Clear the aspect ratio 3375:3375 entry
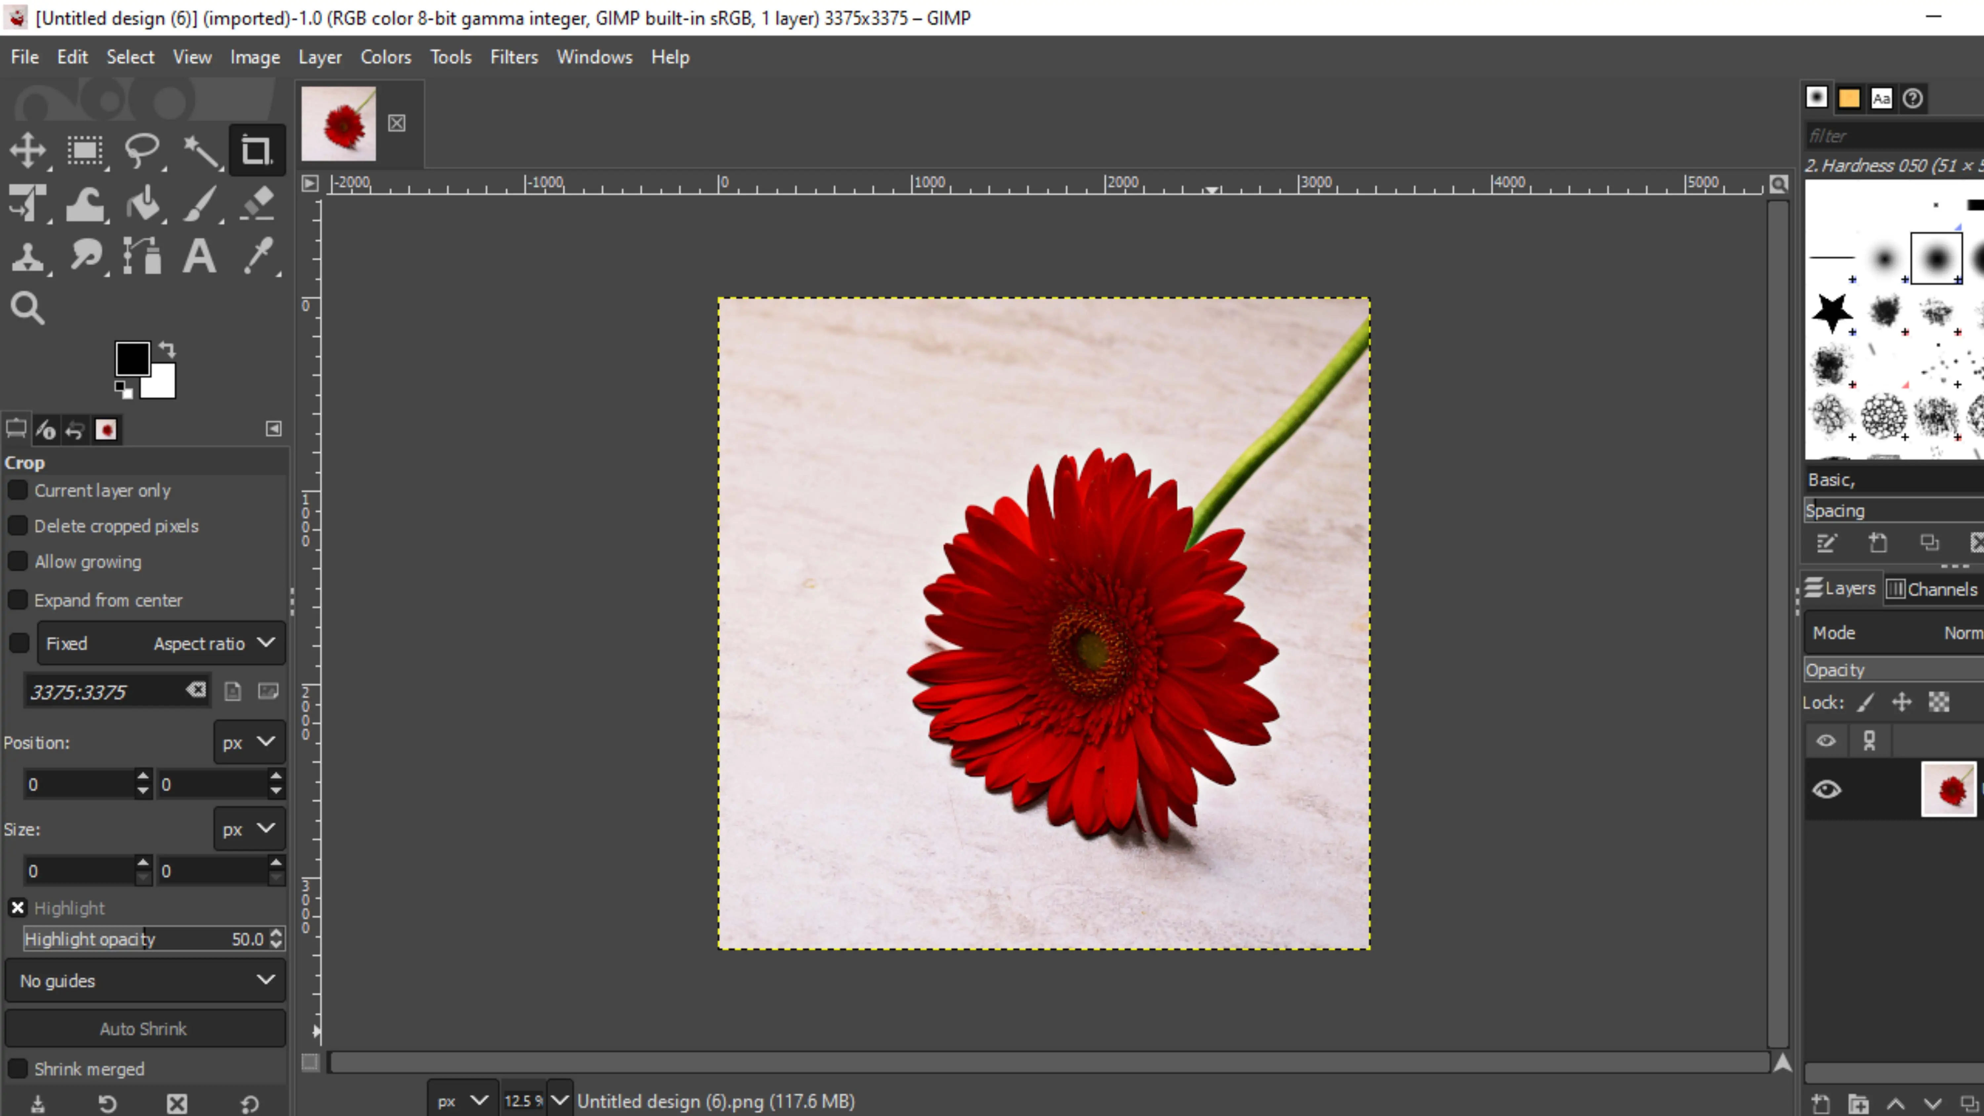 pos(196,690)
